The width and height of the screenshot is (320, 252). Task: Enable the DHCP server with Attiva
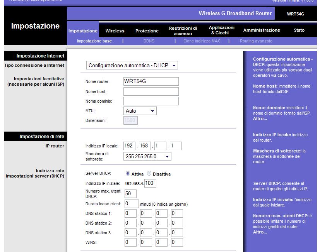128,173
